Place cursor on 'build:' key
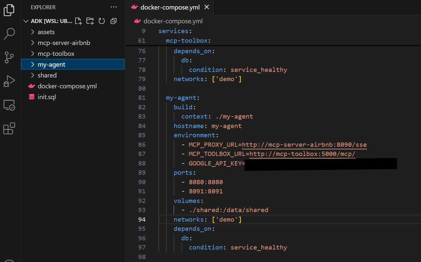The height and width of the screenshot is (262, 421). pyautogui.click(x=185, y=107)
